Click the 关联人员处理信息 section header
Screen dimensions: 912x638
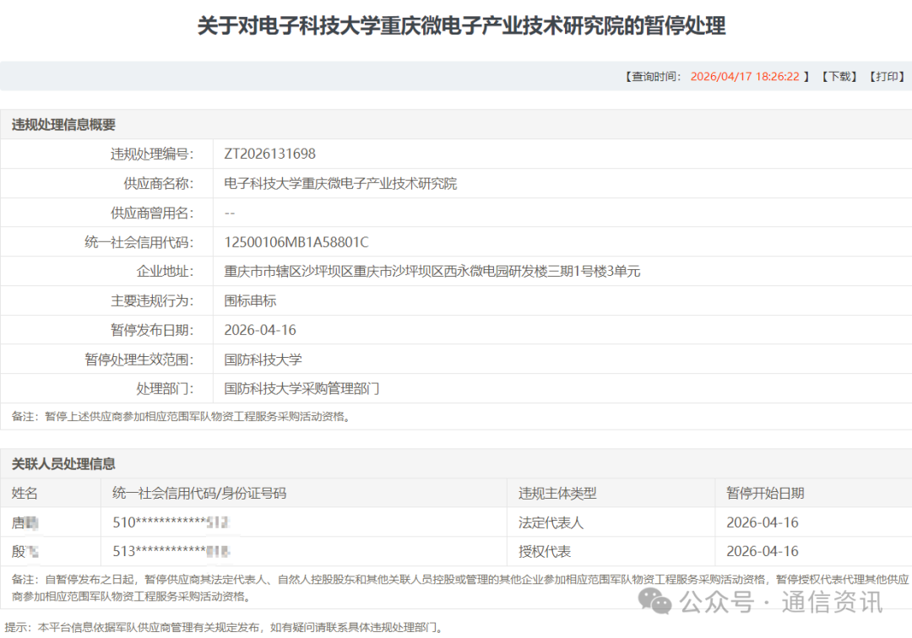pos(63,463)
